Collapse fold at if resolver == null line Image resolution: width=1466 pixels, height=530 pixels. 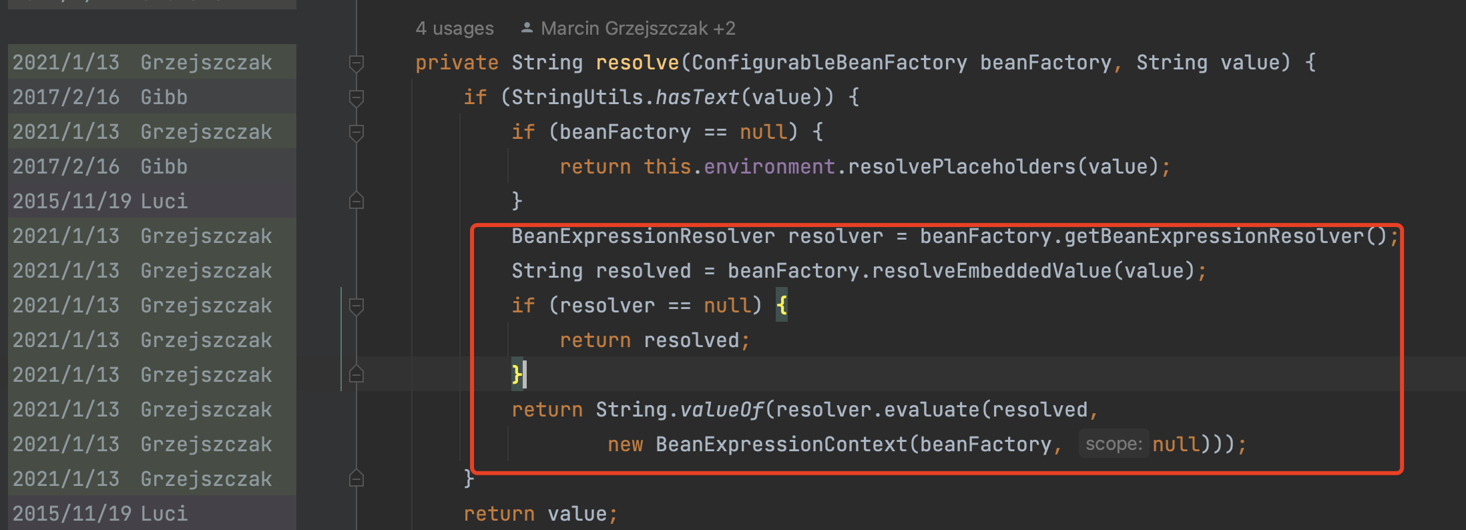click(x=356, y=306)
